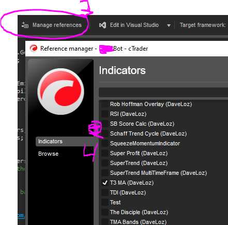Open Target framework selector

pyautogui.click(x=203, y=25)
